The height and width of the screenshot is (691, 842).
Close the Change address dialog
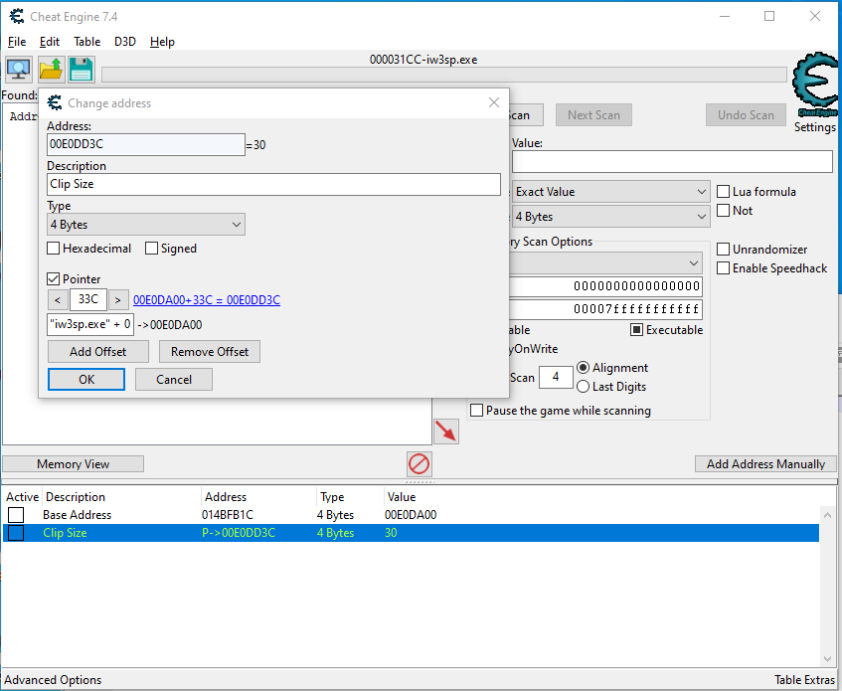[x=494, y=102]
